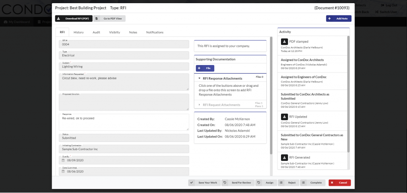Image resolution: width=407 pixels, height=193 pixels.
Task: Click the Reject button
Action: pyautogui.click(x=289, y=183)
